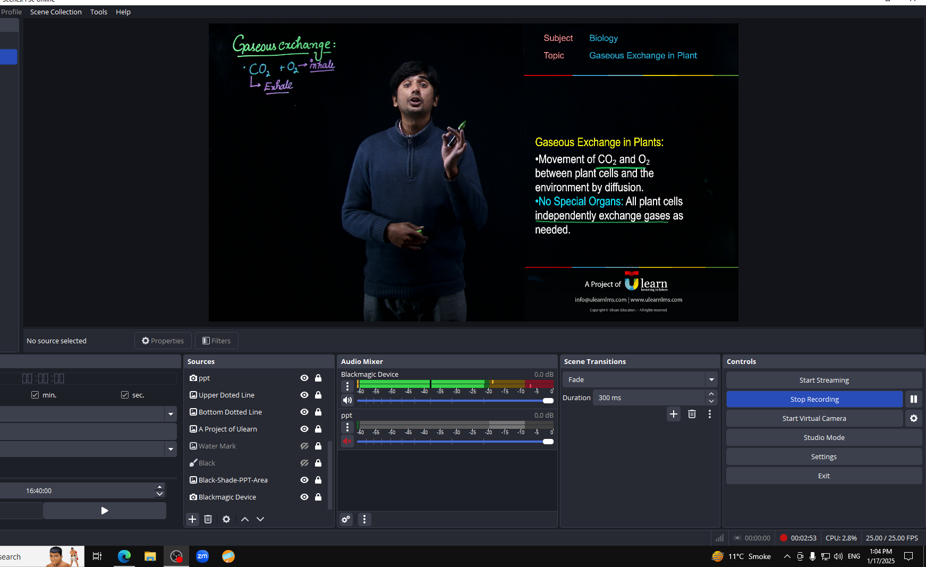The height and width of the screenshot is (567, 926).
Task: Open the Scene Collection menu
Action: [x=56, y=12]
